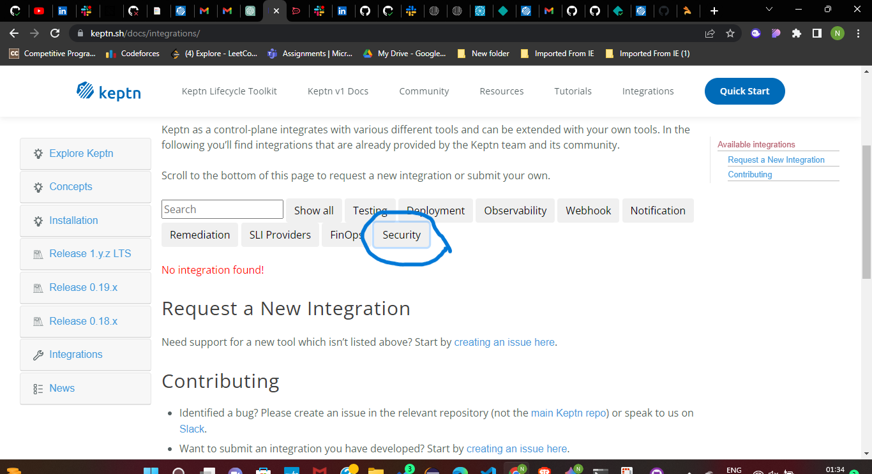The width and height of the screenshot is (872, 474).
Task: Switch to the Tutorials navigation tab
Action: click(x=573, y=91)
